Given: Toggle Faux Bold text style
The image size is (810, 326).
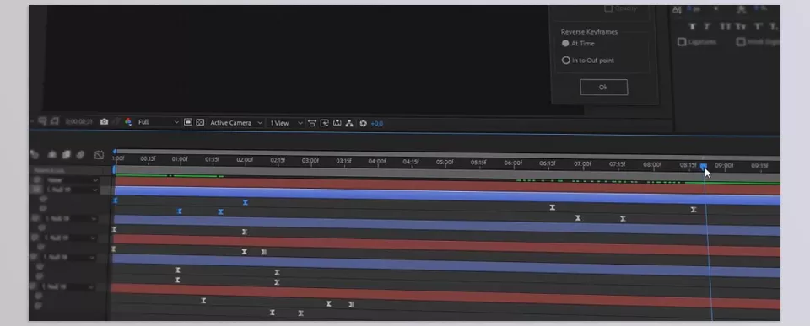Looking at the screenshot, I should click(693, 26).
